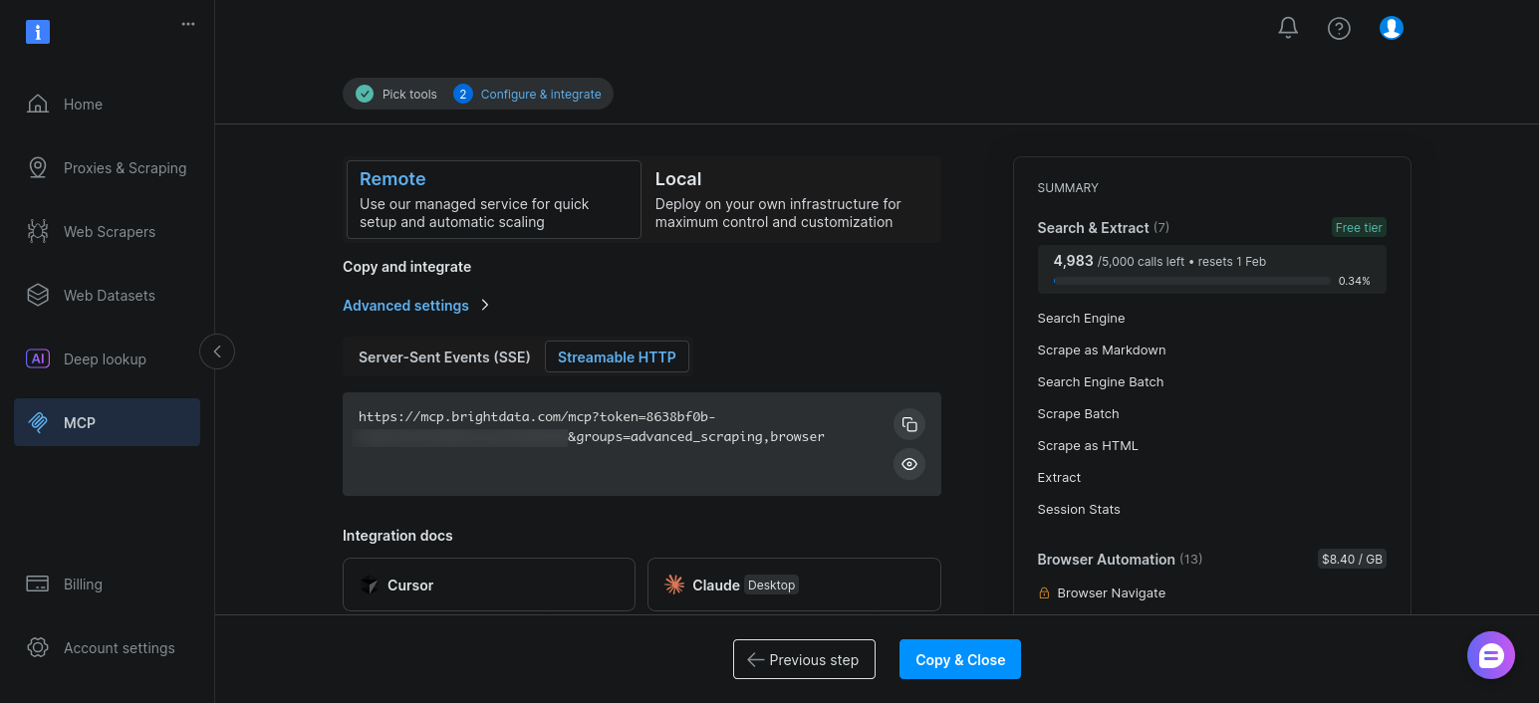Viewport: 1539px width, 703px height.
Task: Go to Deep lookup in sidebar
Action: click(105, 359)
